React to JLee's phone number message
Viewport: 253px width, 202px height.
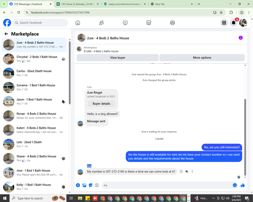181,172
